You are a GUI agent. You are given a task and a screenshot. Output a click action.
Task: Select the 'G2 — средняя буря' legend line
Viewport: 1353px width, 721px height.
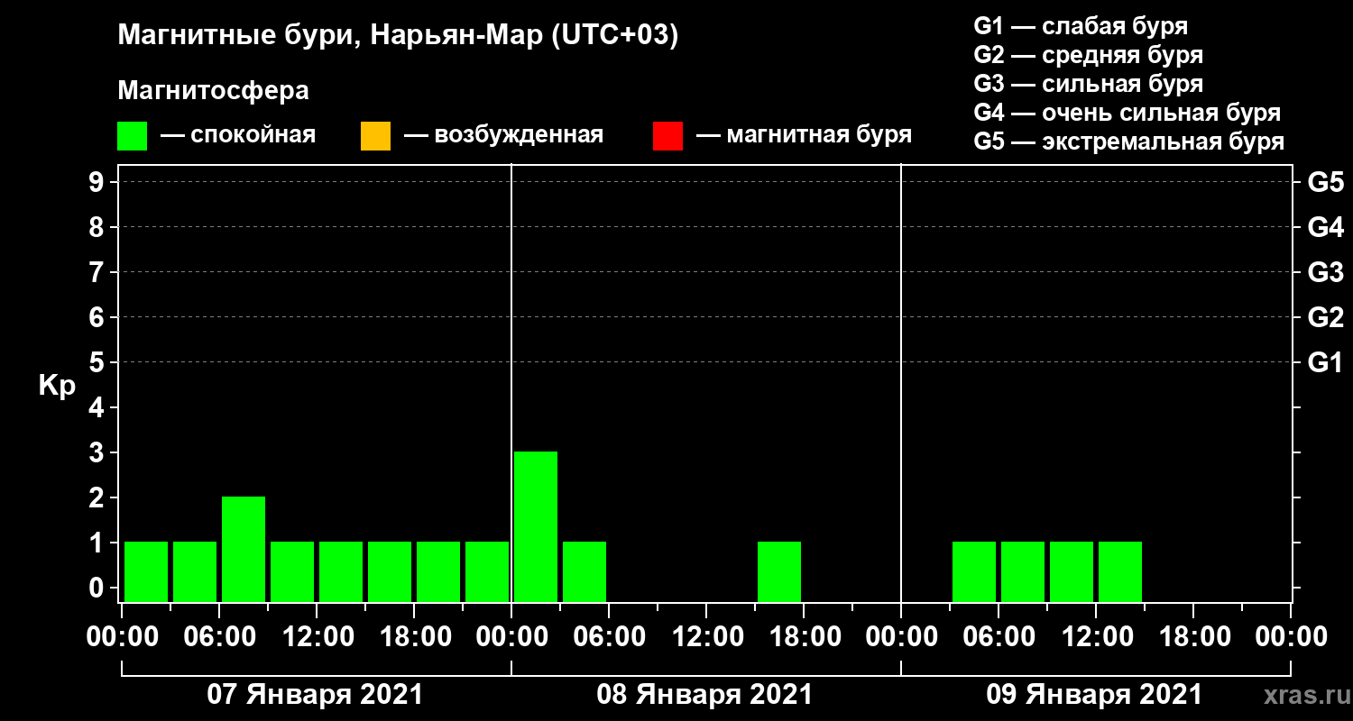tap(1088, 55)
